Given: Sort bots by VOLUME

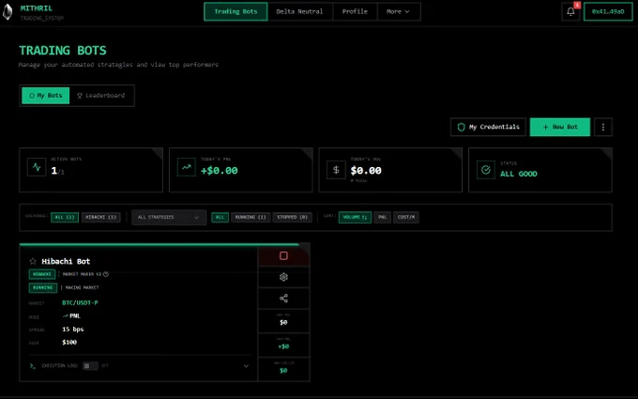Looking at the screenshot, I should click(x=355, y=217).
